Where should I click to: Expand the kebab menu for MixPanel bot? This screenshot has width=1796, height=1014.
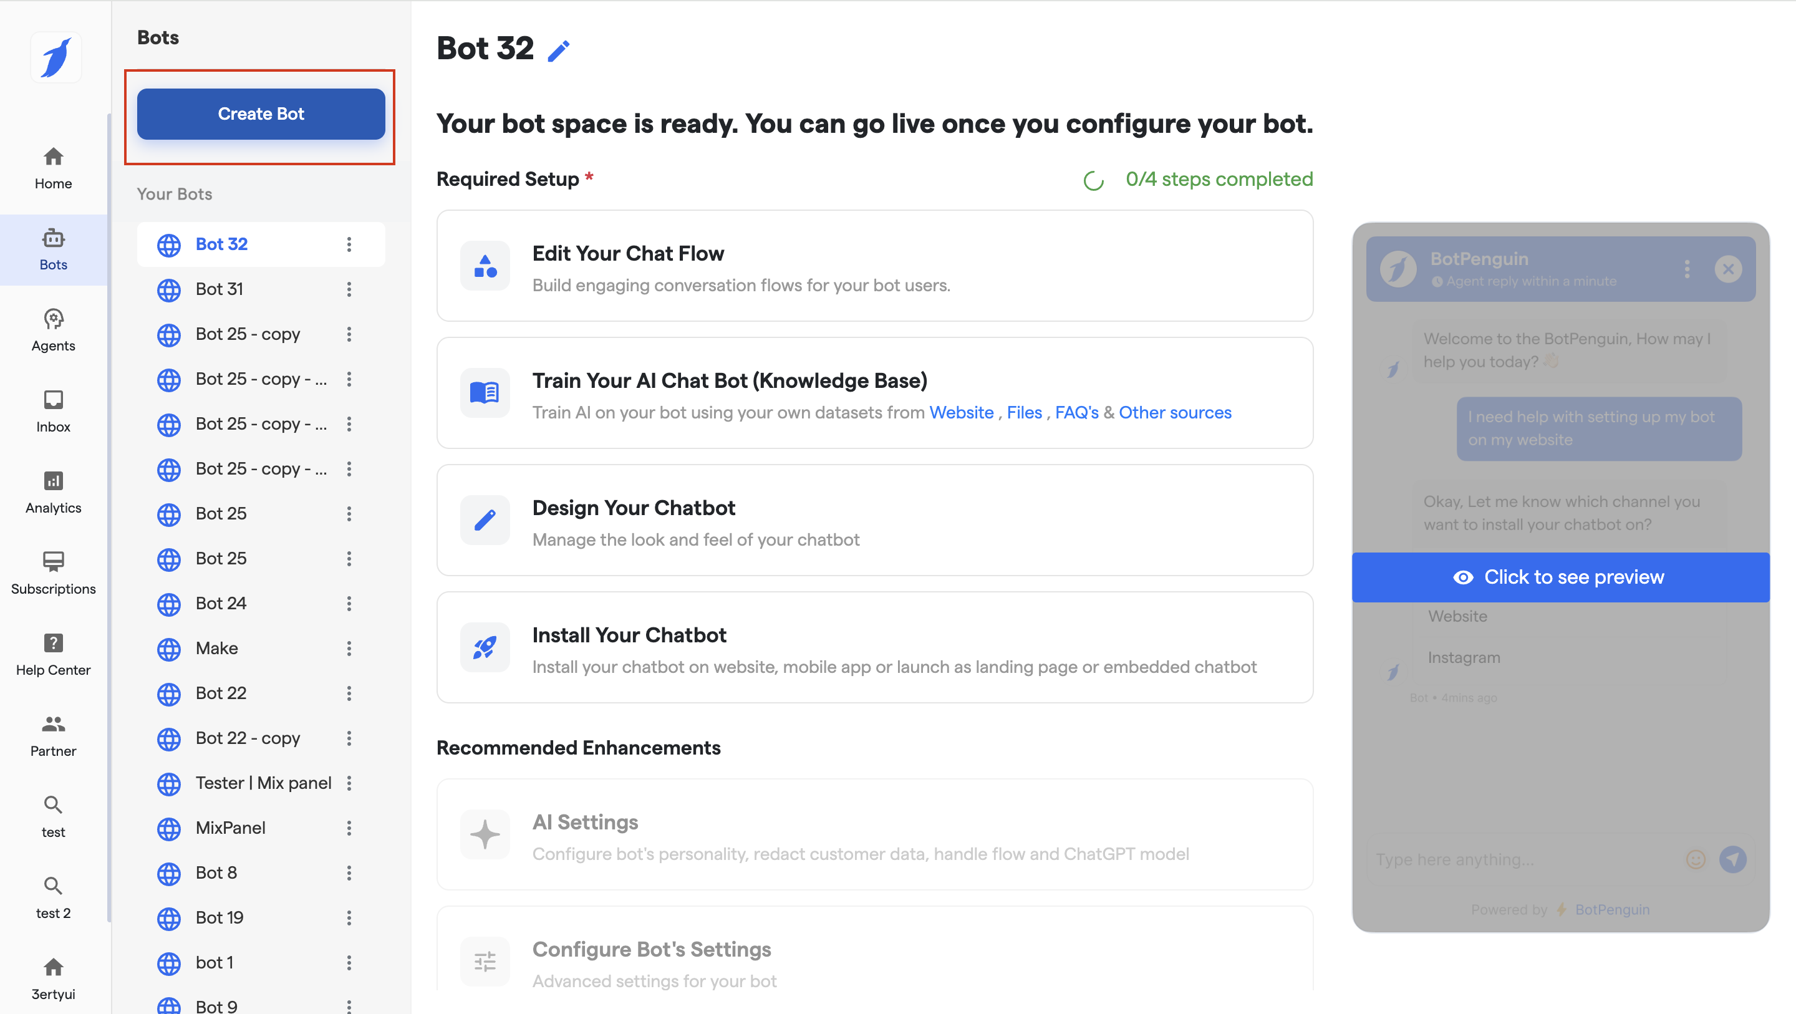[x=349, y=828]
